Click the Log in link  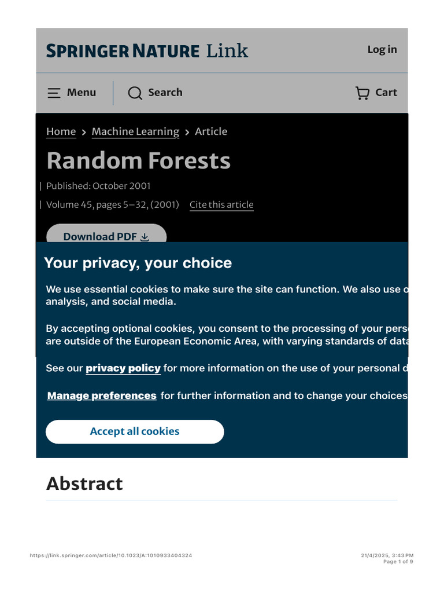tap(382, 50)
